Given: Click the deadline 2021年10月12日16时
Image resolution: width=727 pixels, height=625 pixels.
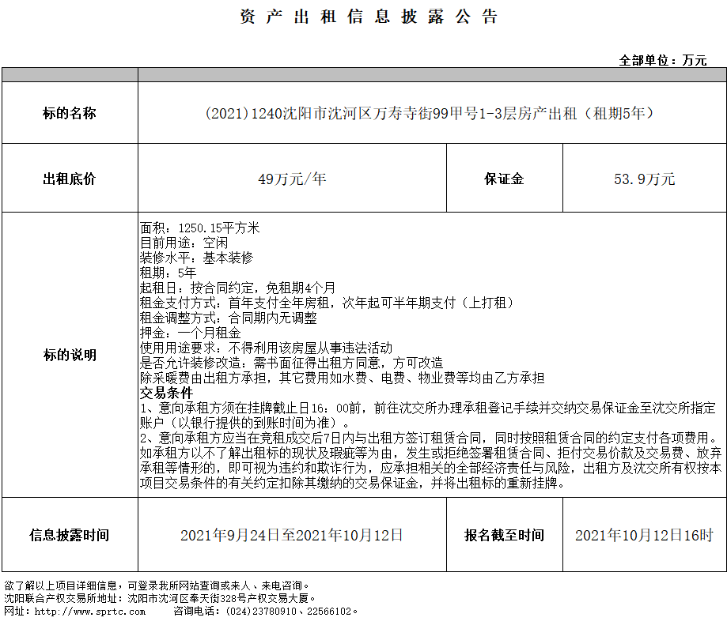Looking at the screenshot, I should click(x=644, y=535).
